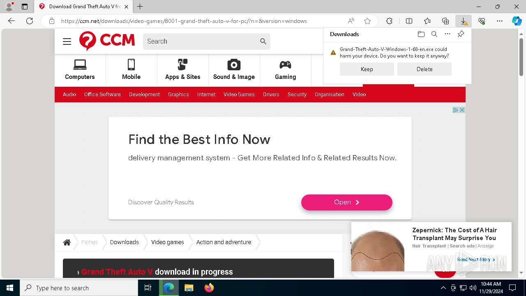
Task: Launch Firefox from taskbar
Action: (209, 288)
